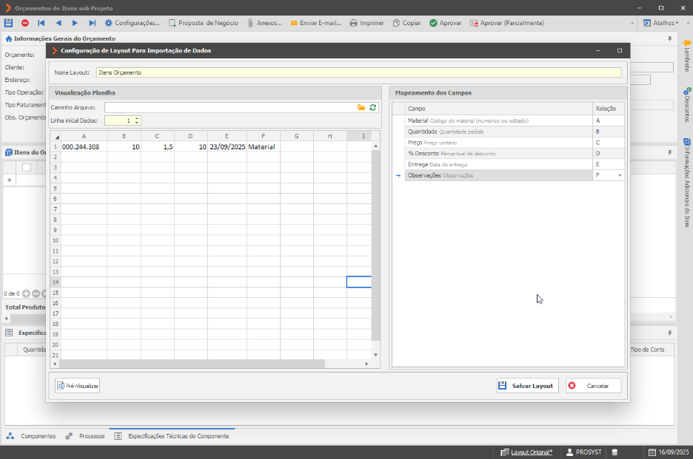Click the save disk icon in main toolbar
The height and width of the screenshot is (459, 693).
click(x=8, y=23)
